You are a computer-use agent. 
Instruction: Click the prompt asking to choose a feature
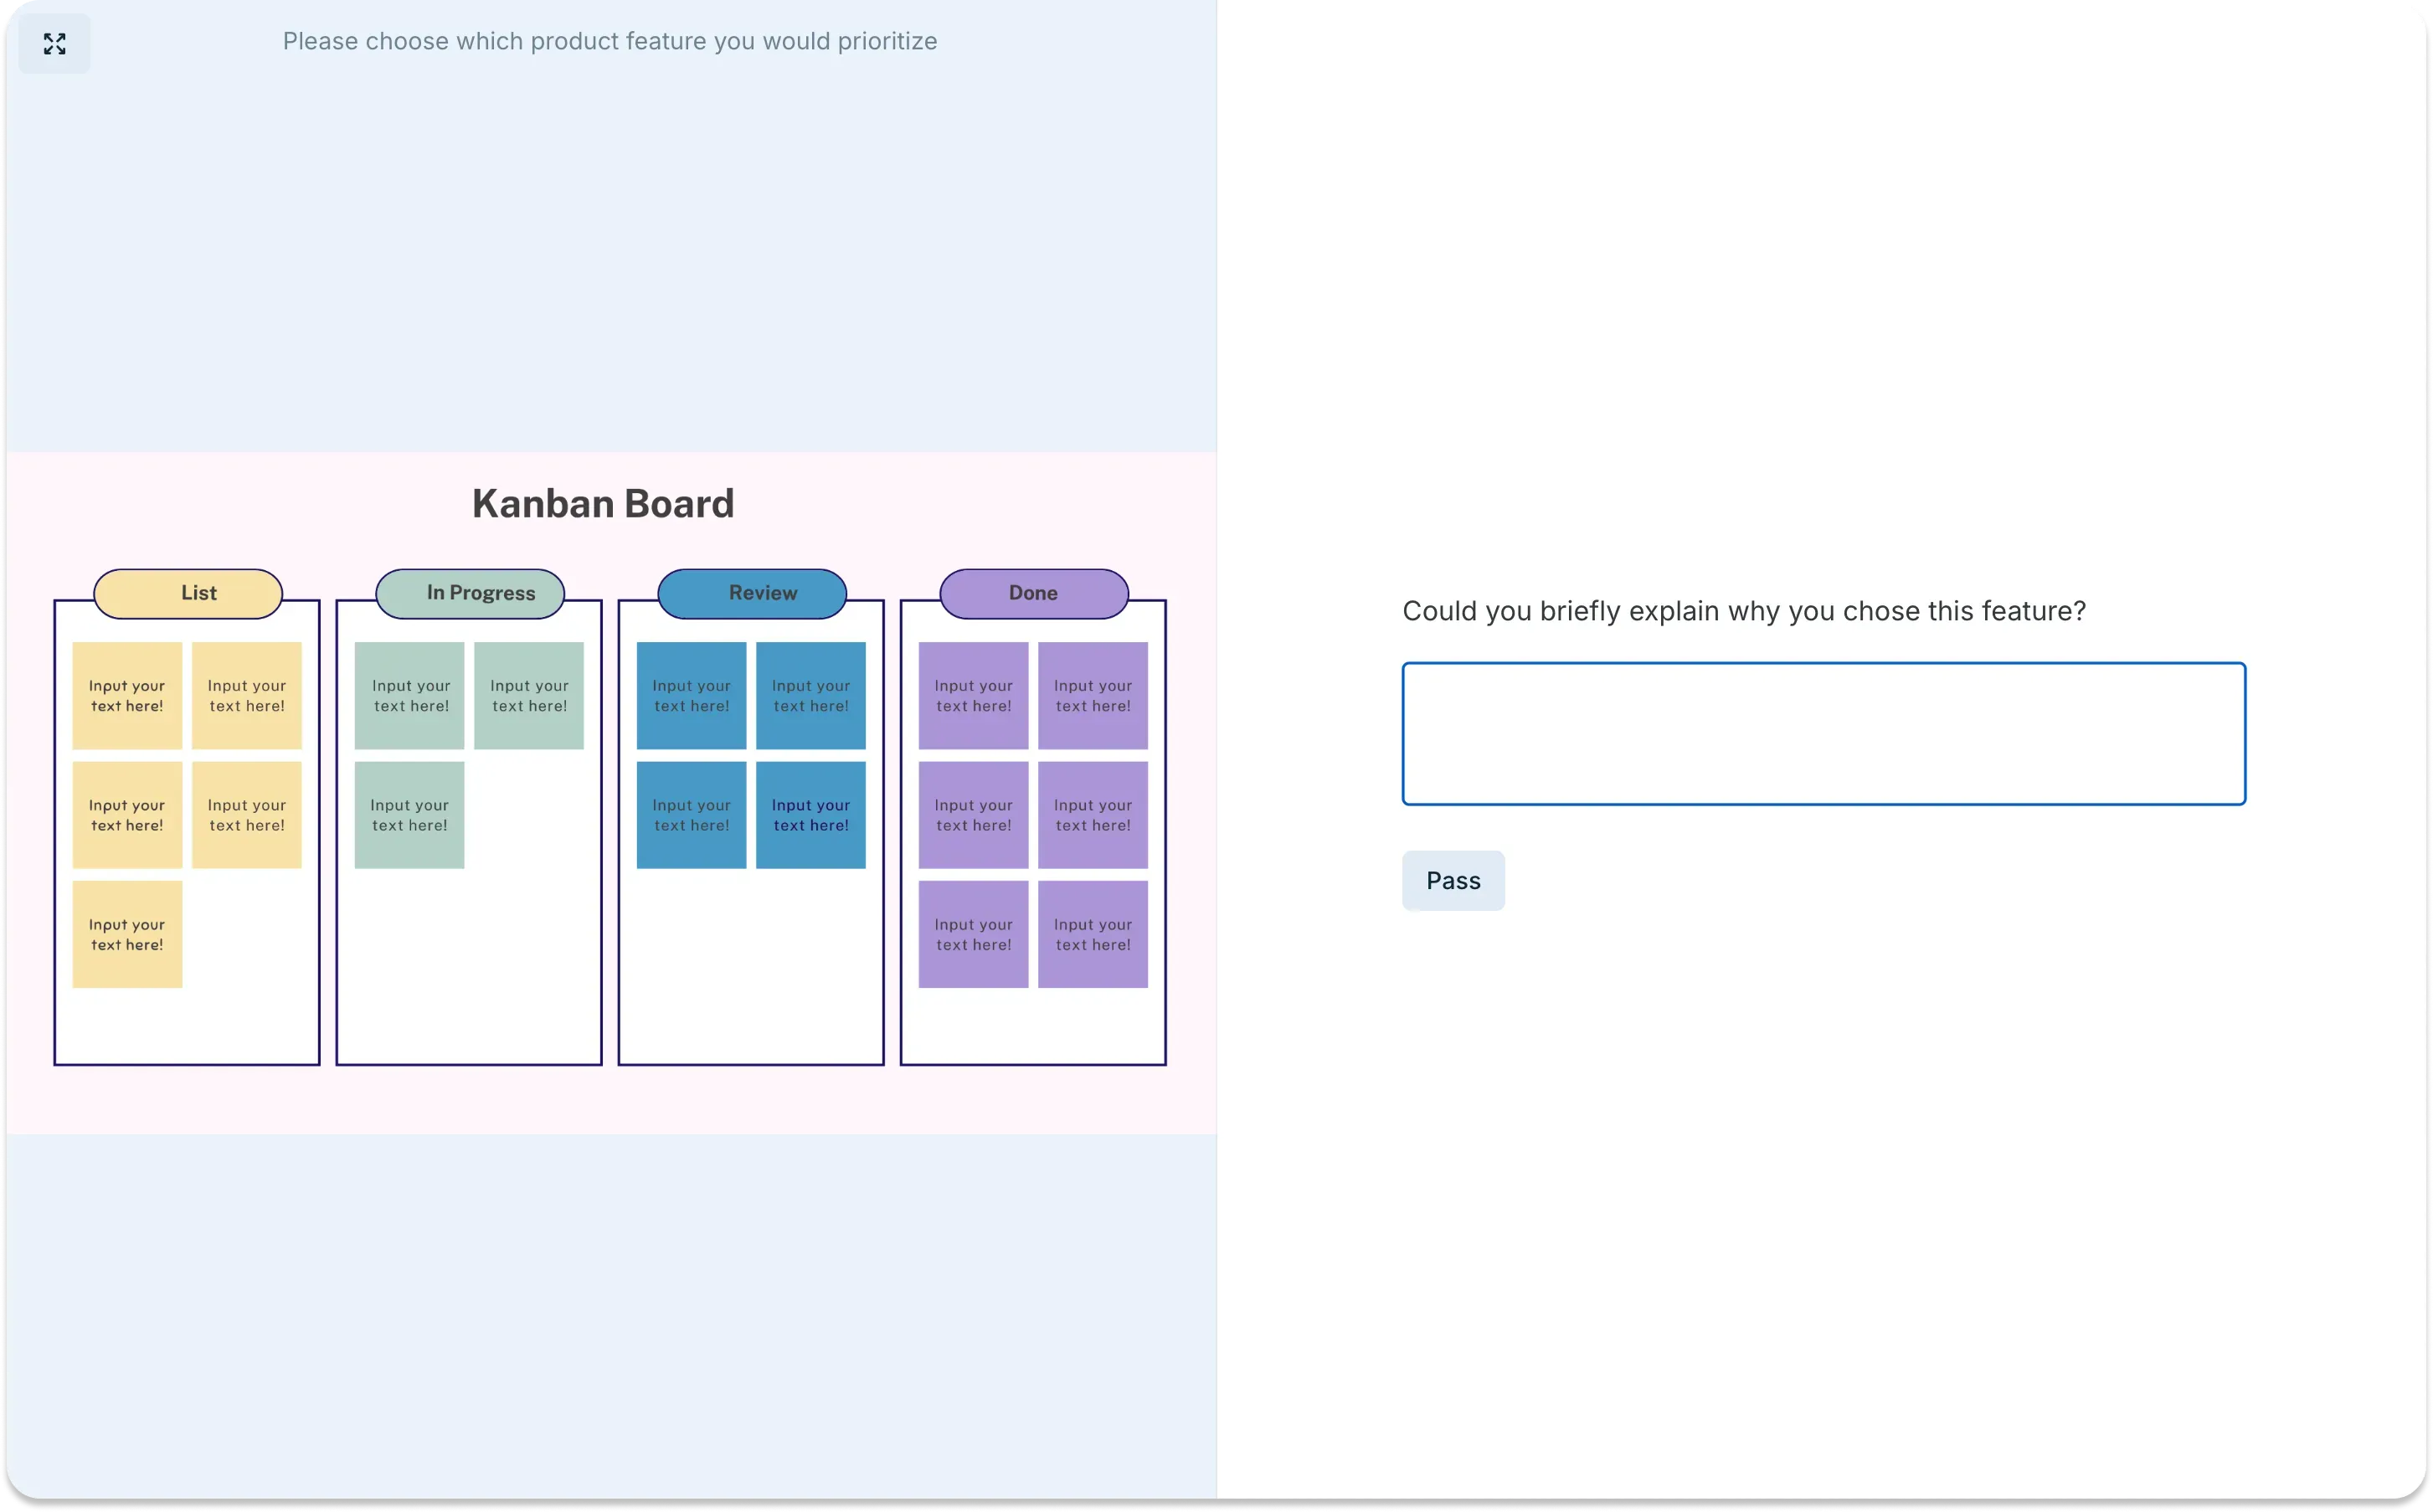pyautogui.click(x=609, y=41)
